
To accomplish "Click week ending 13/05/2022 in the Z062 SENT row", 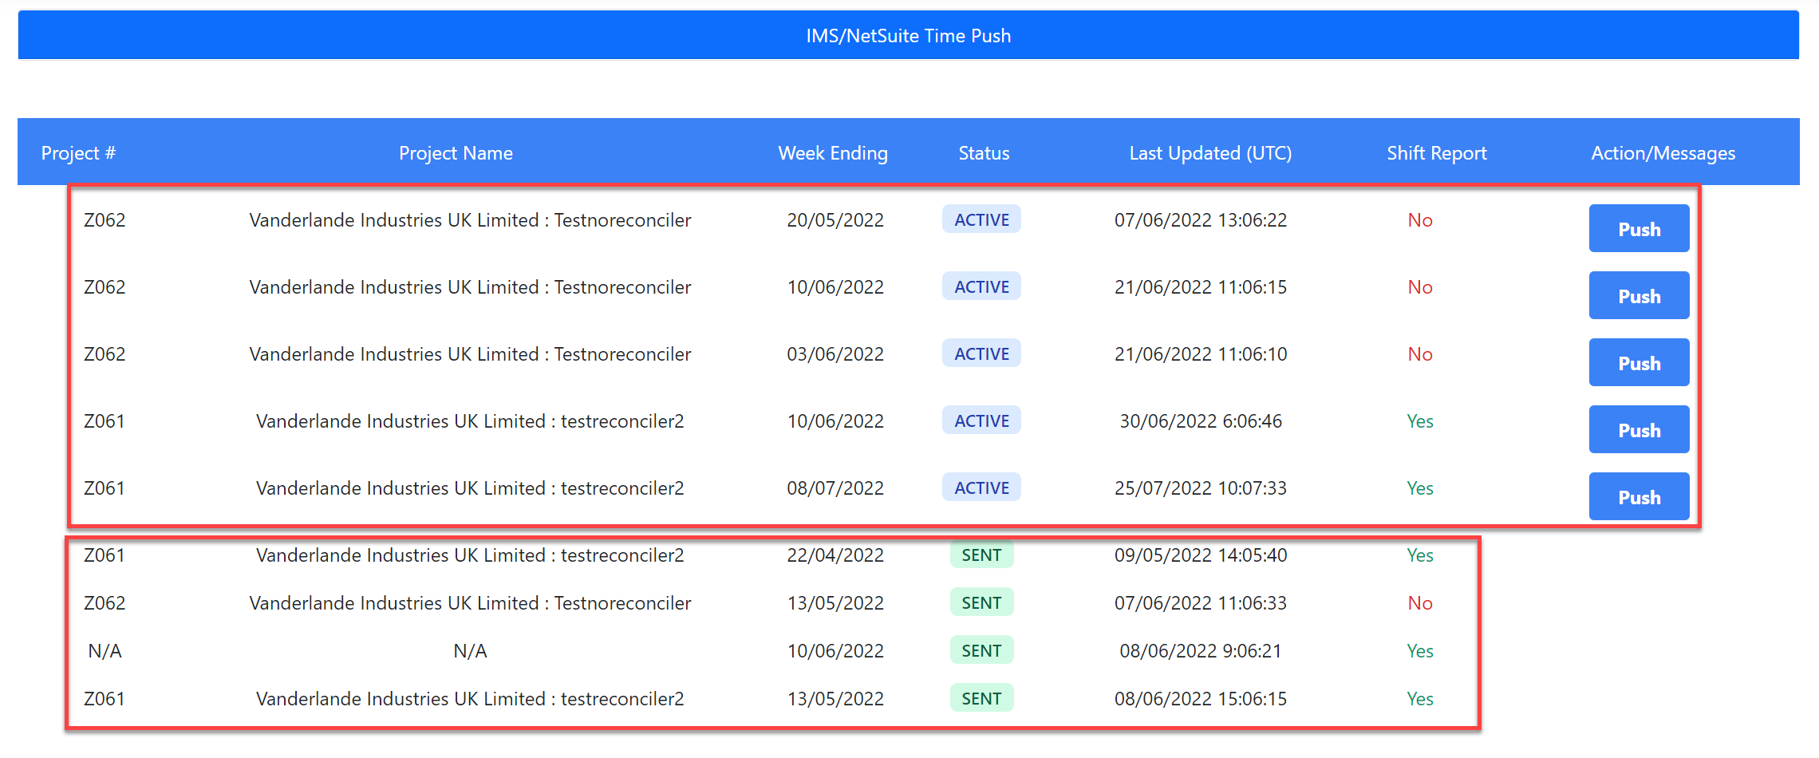I will (835, 603).
